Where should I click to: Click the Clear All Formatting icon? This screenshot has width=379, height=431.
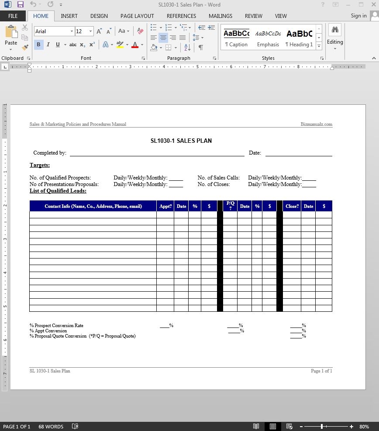[x=140, y=31]
